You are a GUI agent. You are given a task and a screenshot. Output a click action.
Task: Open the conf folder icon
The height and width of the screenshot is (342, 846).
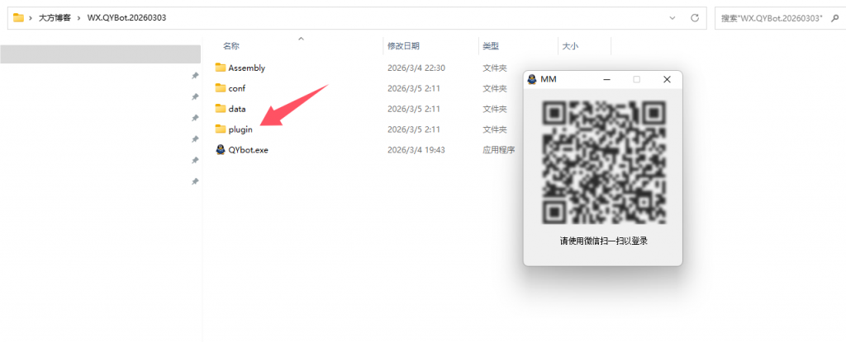(220, 88)
